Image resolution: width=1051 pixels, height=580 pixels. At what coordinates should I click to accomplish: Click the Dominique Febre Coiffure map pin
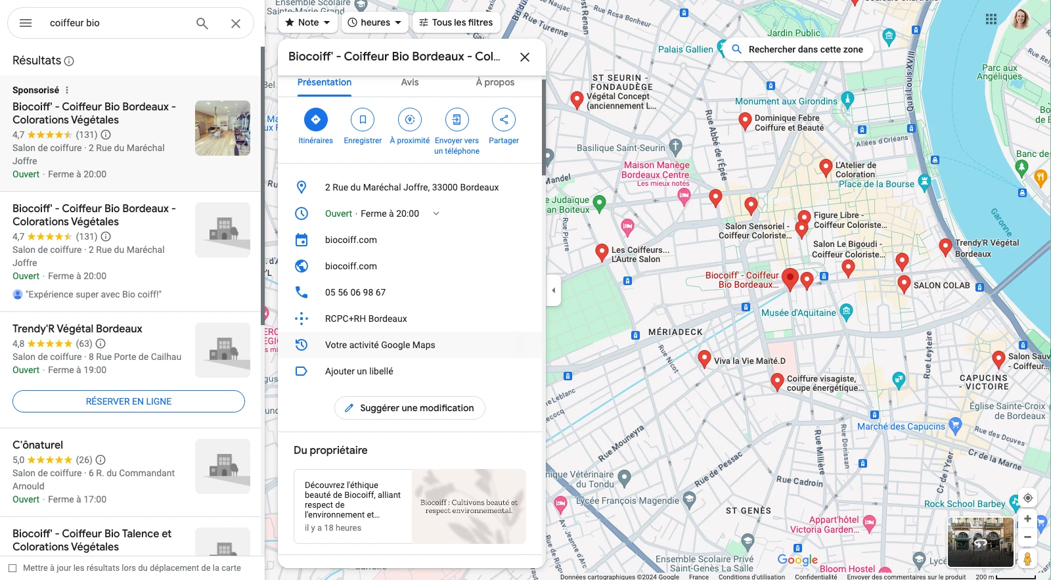click(x=745, y=120)
